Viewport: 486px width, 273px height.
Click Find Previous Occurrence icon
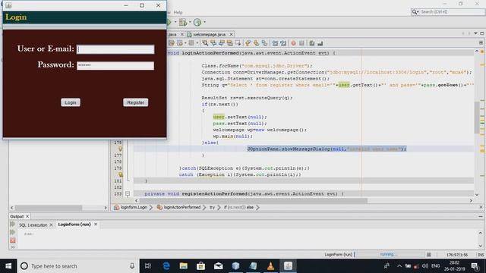pos(213,43)
